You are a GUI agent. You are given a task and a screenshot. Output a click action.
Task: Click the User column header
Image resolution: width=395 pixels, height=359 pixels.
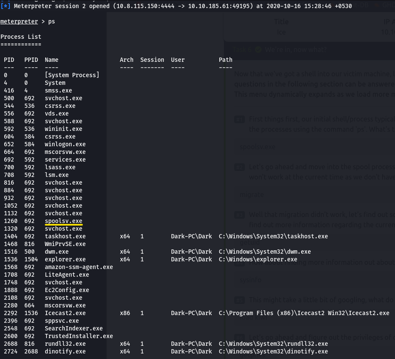coord(178,60)
